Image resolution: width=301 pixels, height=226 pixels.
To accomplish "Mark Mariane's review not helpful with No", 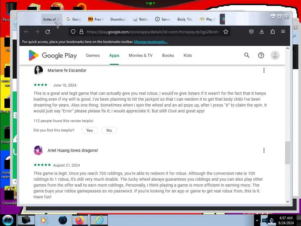I will point(109,130).
